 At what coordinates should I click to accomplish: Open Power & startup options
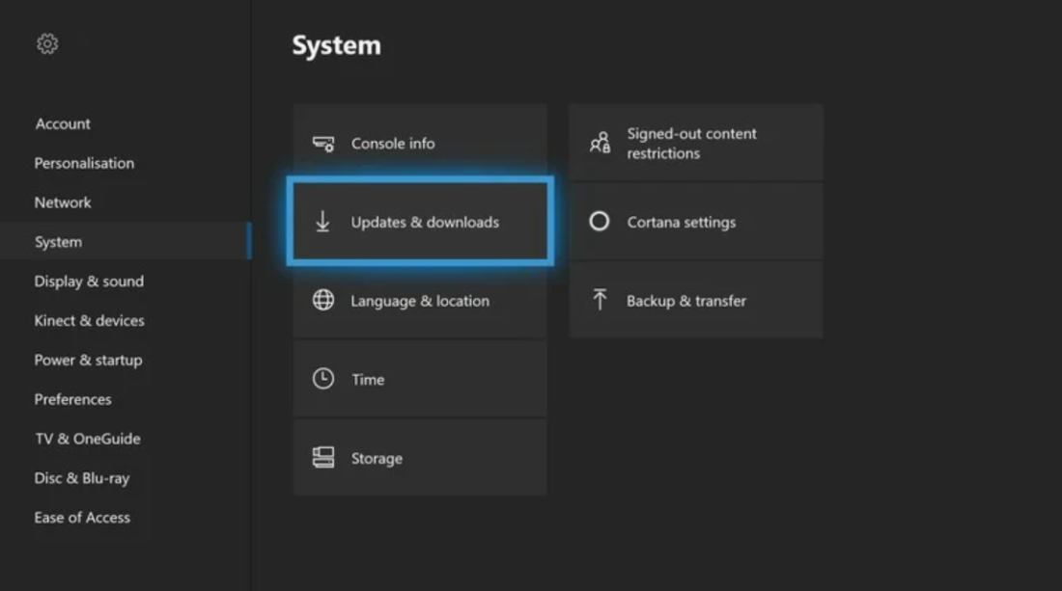[x=88, y=360]
